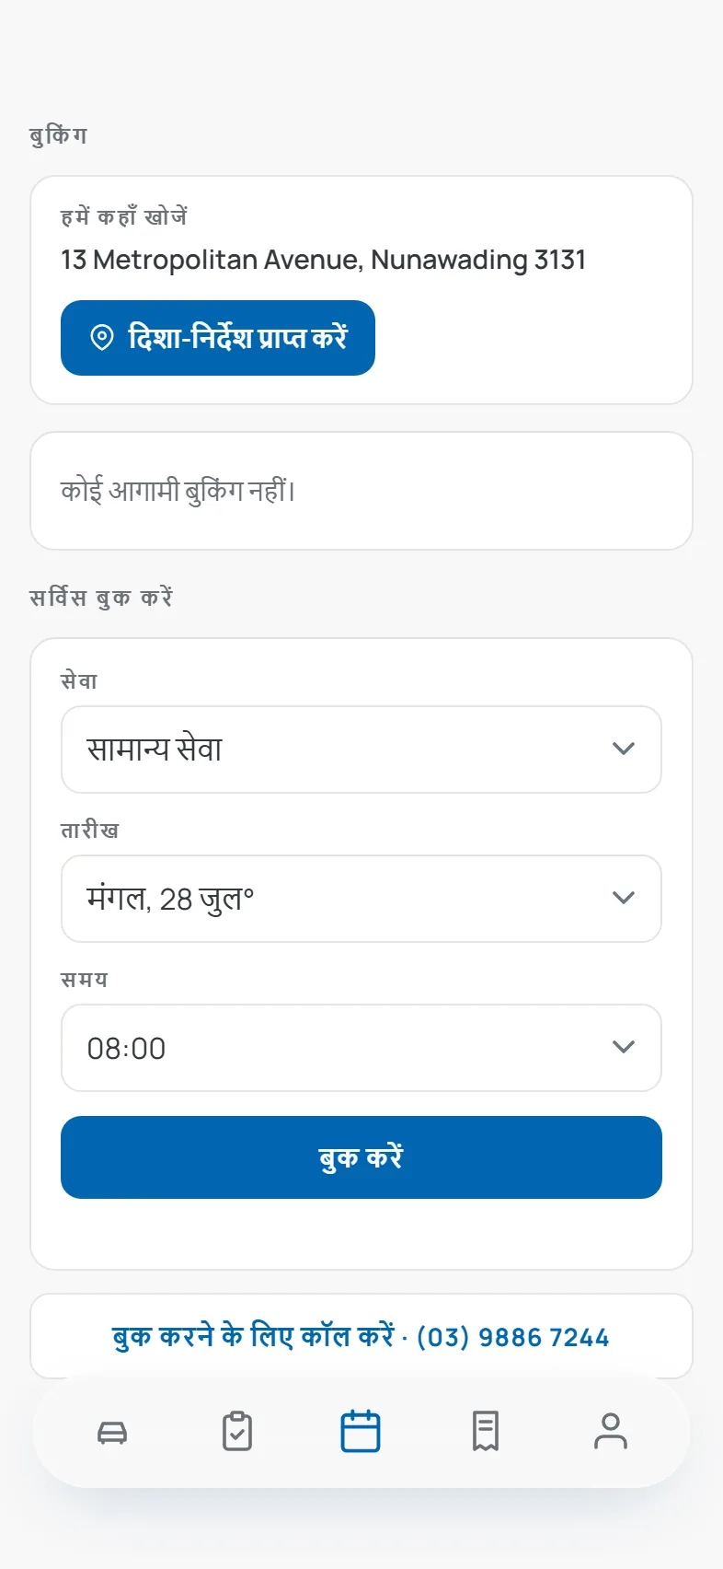Open the तारीख dropdown showing मंगल, 28 जुल
723x1569 pixels.
(x=361, y=899)
